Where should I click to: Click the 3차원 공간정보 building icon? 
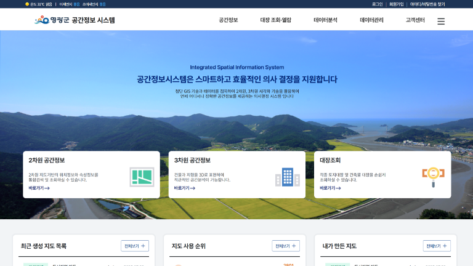coord(287,177)
